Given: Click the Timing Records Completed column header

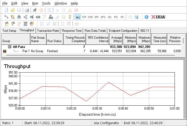Looking at the screenshot, I should (x=75, y=39).
